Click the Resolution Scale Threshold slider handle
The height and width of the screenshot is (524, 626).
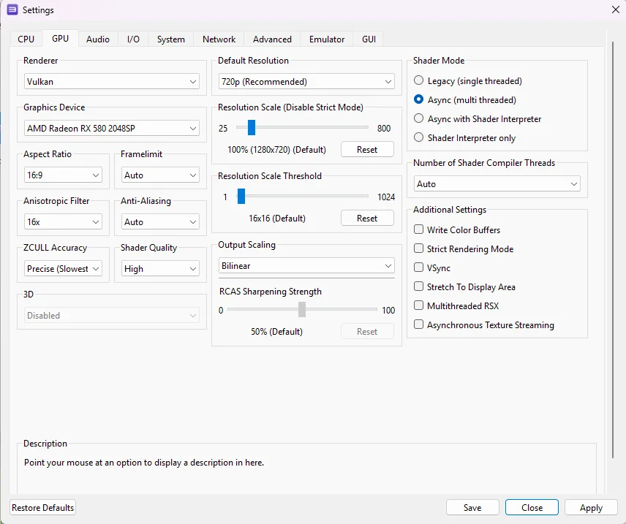coord(241,196)
